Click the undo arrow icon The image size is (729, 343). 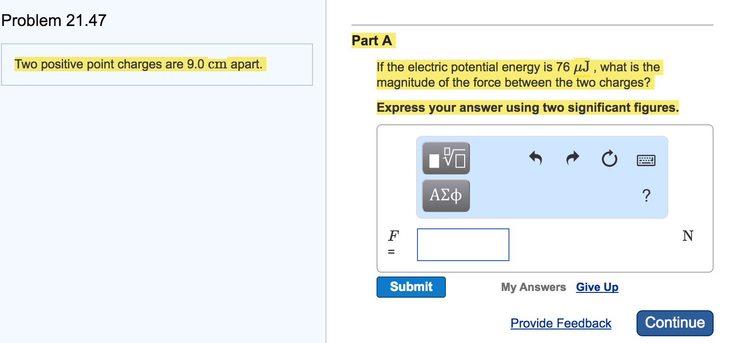[x=535, y=158]
